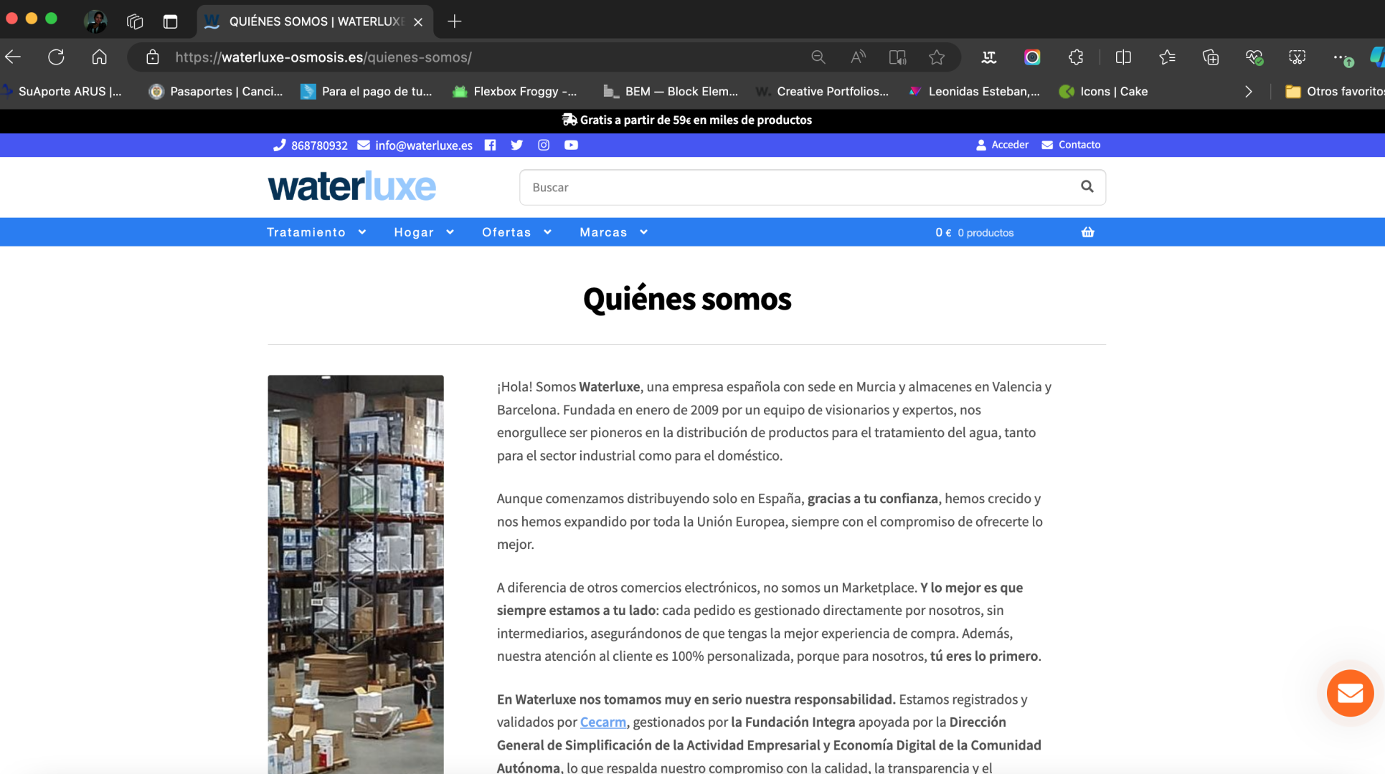Open zoom control in address bar
This screenshot has width=1385, height=774.
(818, 57)
